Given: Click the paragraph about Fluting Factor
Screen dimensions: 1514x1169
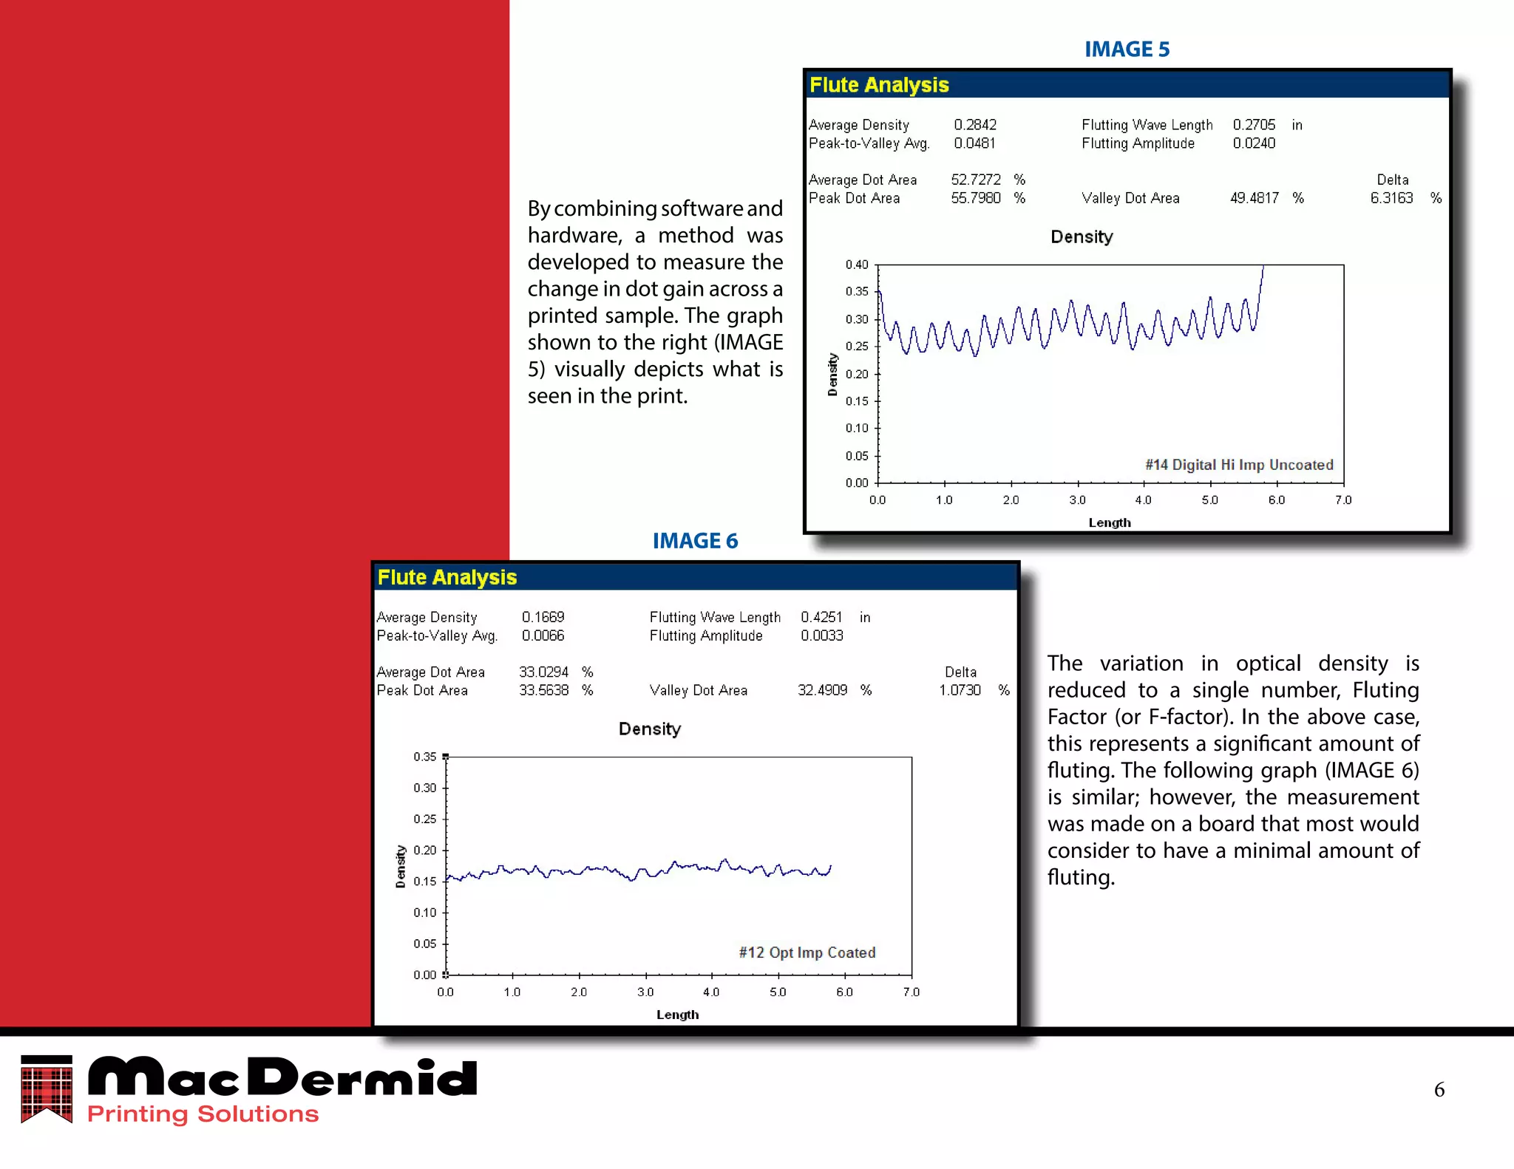Looking at the screenshot, I should pos(1232,770).
